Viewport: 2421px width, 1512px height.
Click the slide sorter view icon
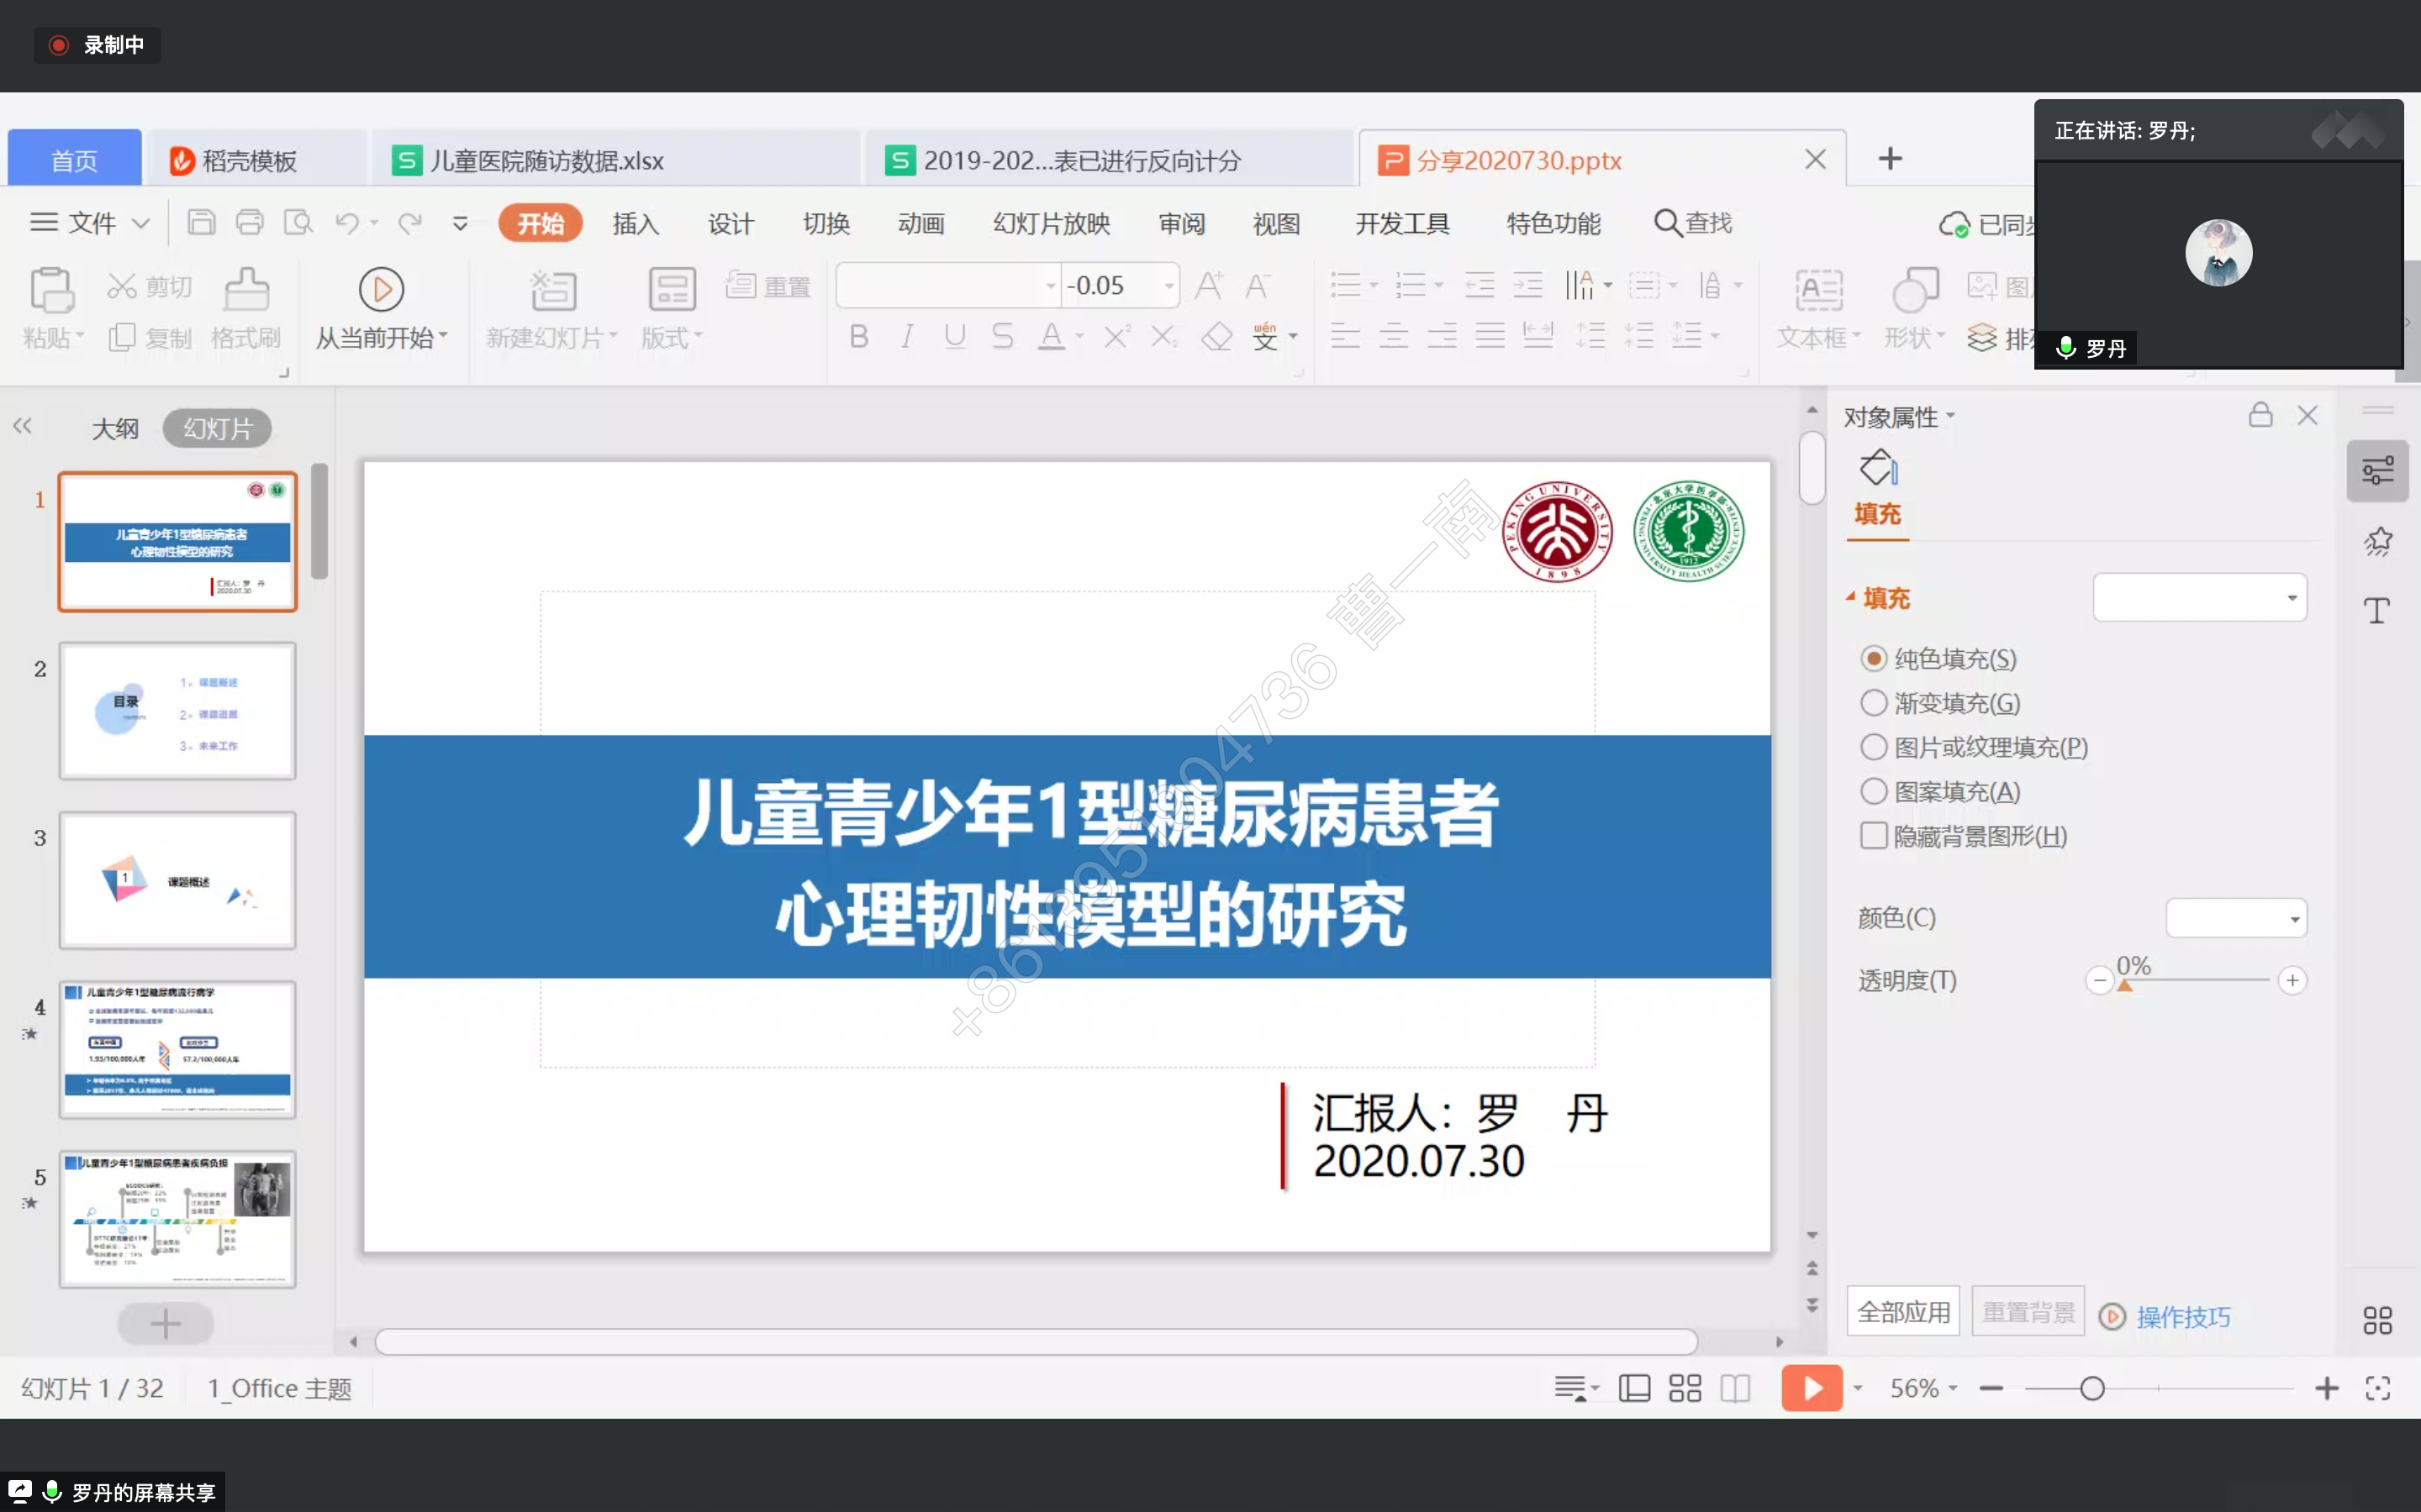tap(1685, 1388)
